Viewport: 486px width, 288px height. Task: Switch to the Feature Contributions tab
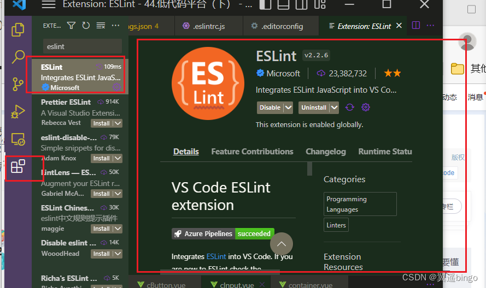252,152
